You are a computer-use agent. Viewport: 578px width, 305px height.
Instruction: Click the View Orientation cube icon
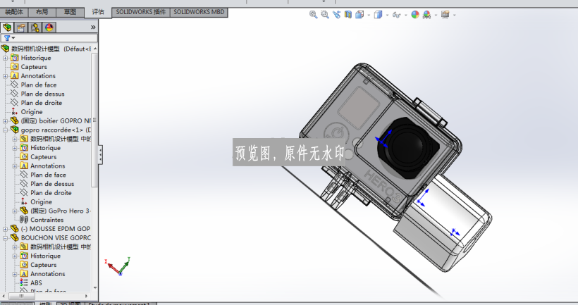[x=359, y=15]
